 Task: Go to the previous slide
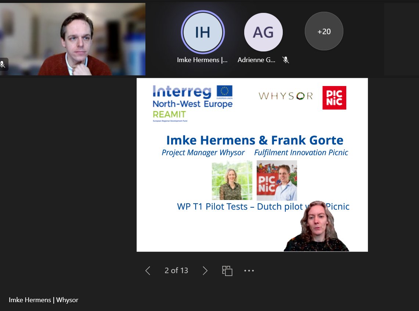[148, 271]
